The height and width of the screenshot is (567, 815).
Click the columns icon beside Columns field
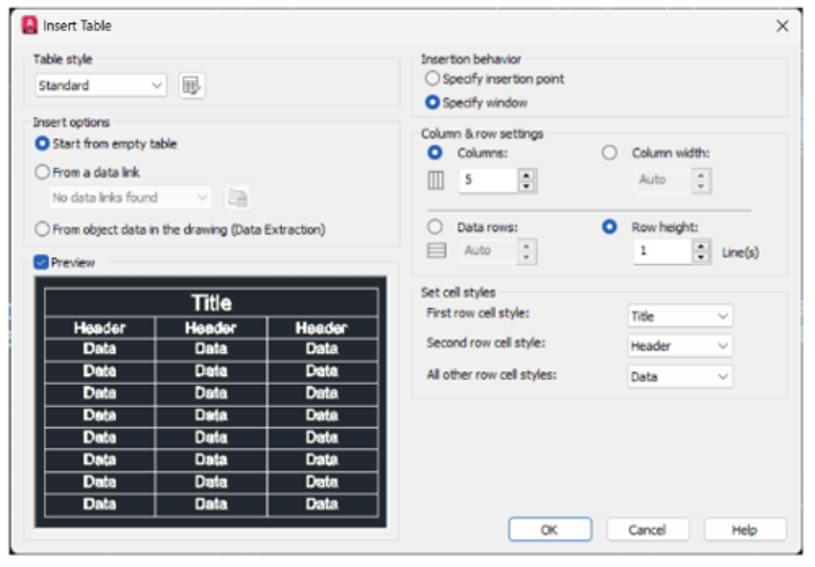pyautogui.click(x=436, y=181)
